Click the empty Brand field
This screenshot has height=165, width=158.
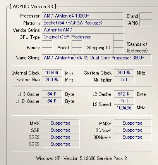(146, 16)
